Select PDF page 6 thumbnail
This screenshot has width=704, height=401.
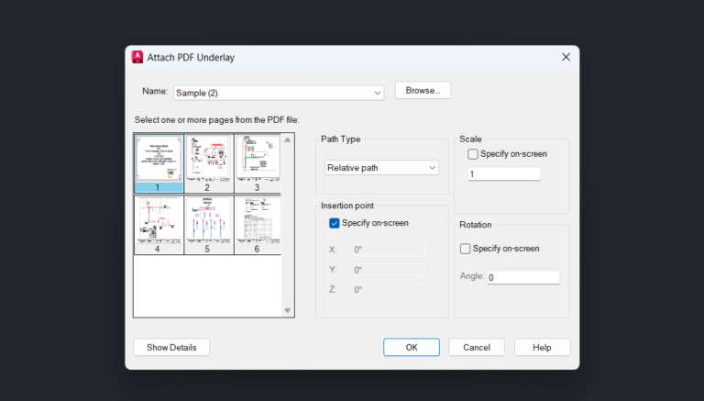(x=258, y=225)
